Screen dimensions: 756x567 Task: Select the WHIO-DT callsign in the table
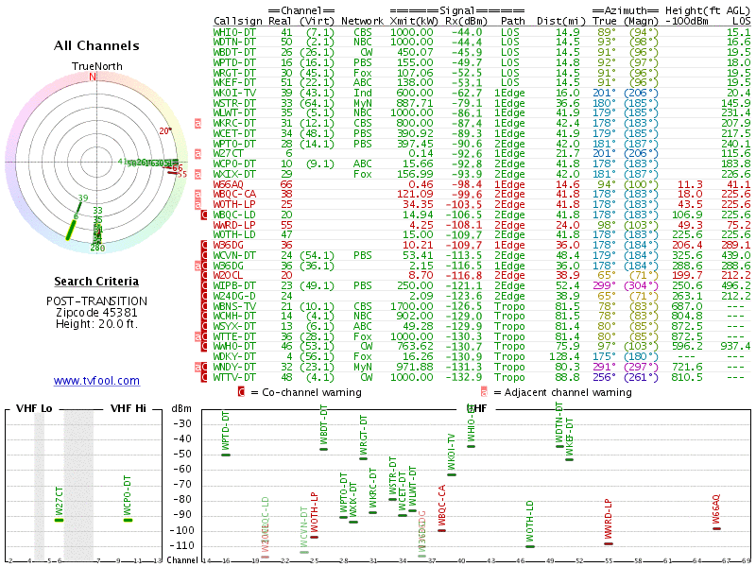(x=234, y=32)
